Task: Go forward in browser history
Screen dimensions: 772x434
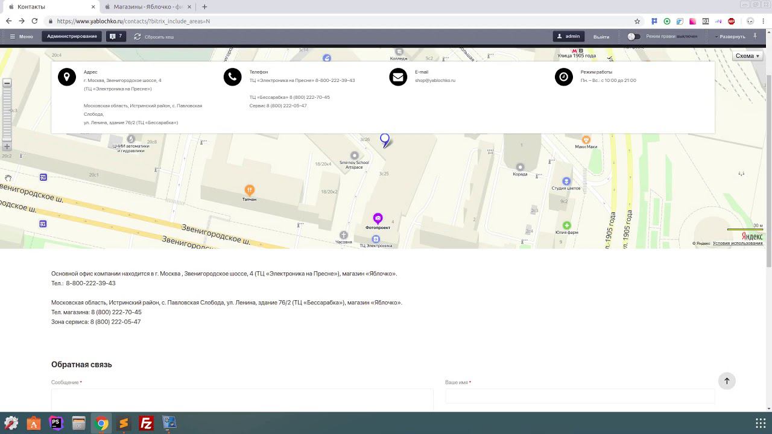Action: coord(22,21)
